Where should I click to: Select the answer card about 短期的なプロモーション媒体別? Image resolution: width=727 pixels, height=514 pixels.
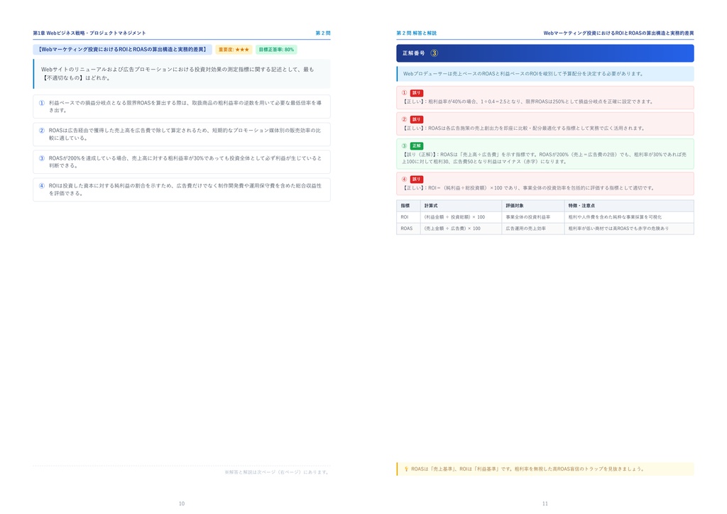(182, 134)
